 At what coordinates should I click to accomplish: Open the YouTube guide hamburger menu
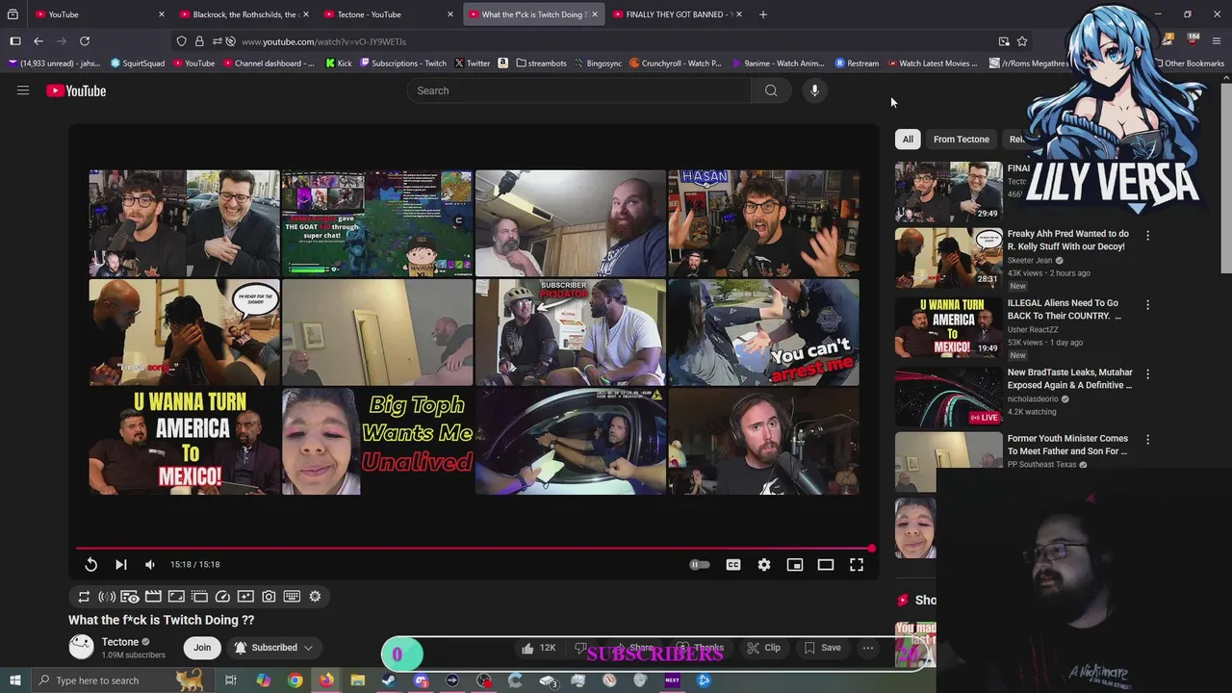(x=23, y=90)
